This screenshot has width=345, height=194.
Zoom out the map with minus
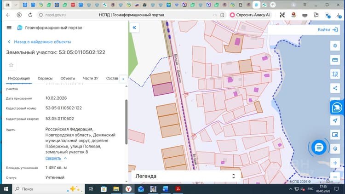click(x=335, y=177)
